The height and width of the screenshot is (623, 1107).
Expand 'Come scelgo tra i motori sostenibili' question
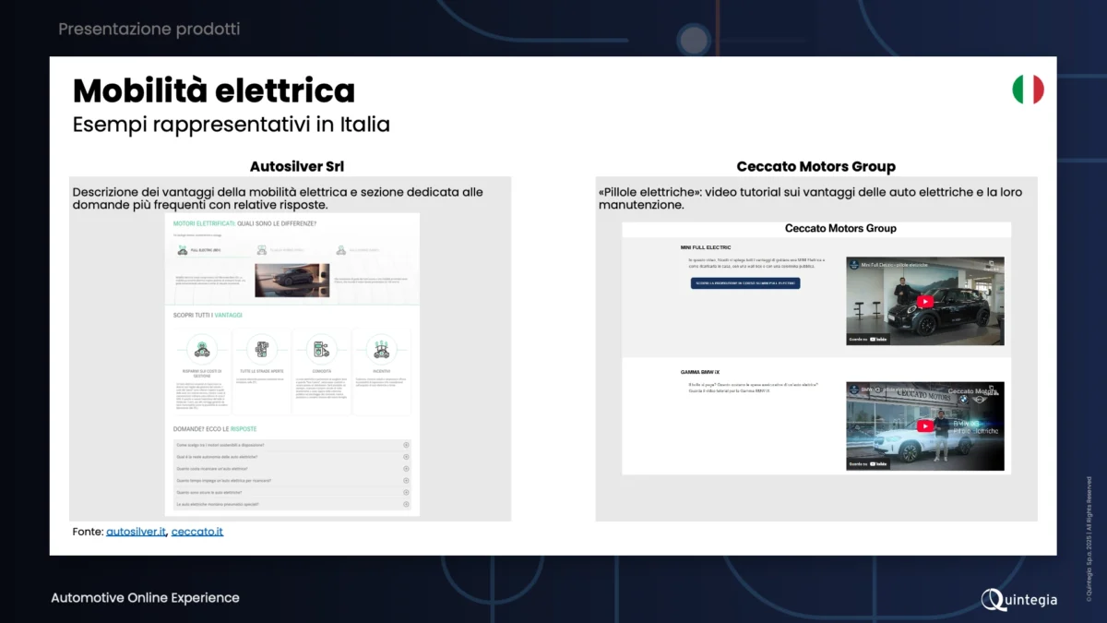coord(292,445)
